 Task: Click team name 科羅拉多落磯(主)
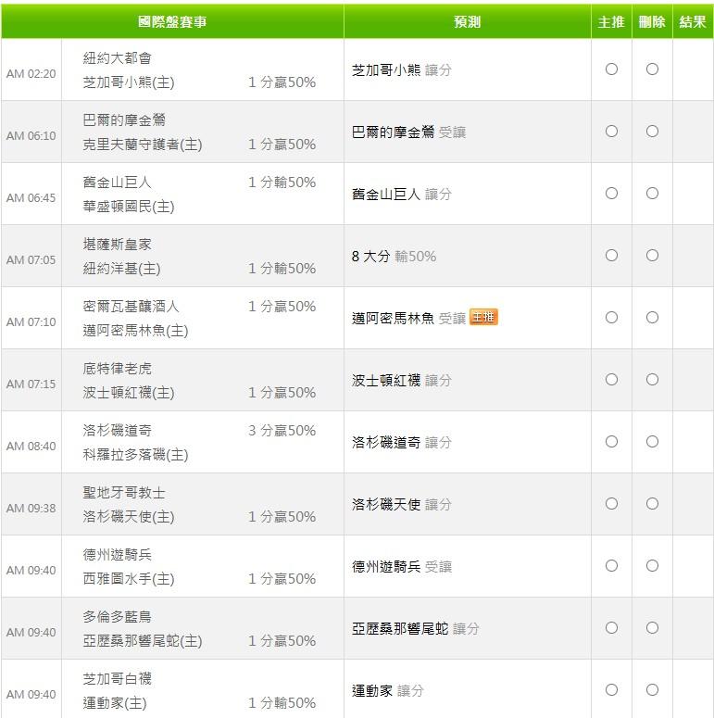point(135,455)
